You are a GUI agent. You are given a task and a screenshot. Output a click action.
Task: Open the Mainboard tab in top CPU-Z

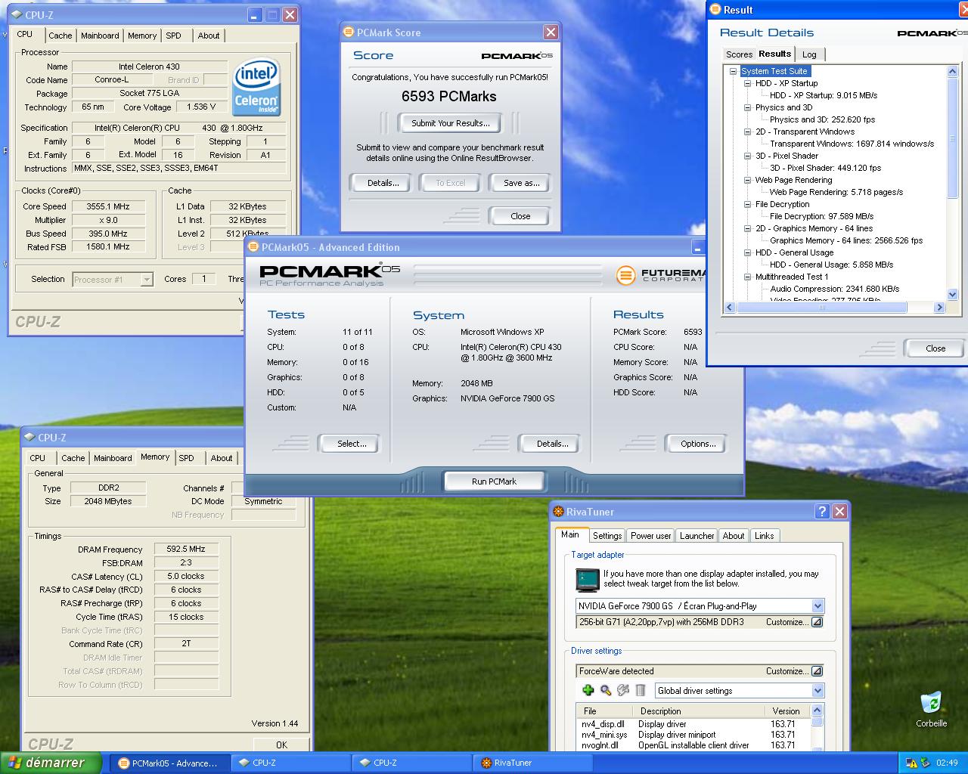[100, 36]
